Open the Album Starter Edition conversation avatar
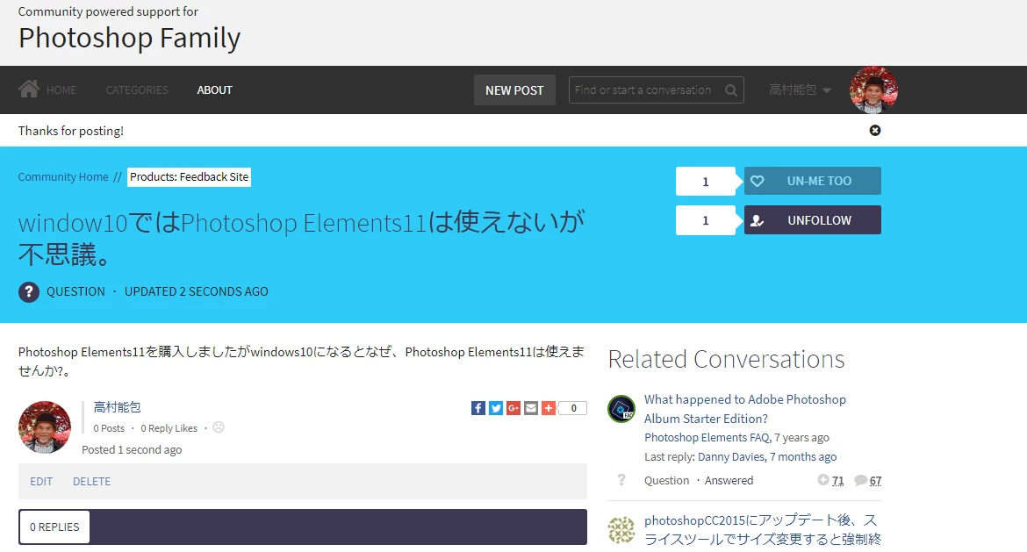The image size is (1027, 552). 621,409
